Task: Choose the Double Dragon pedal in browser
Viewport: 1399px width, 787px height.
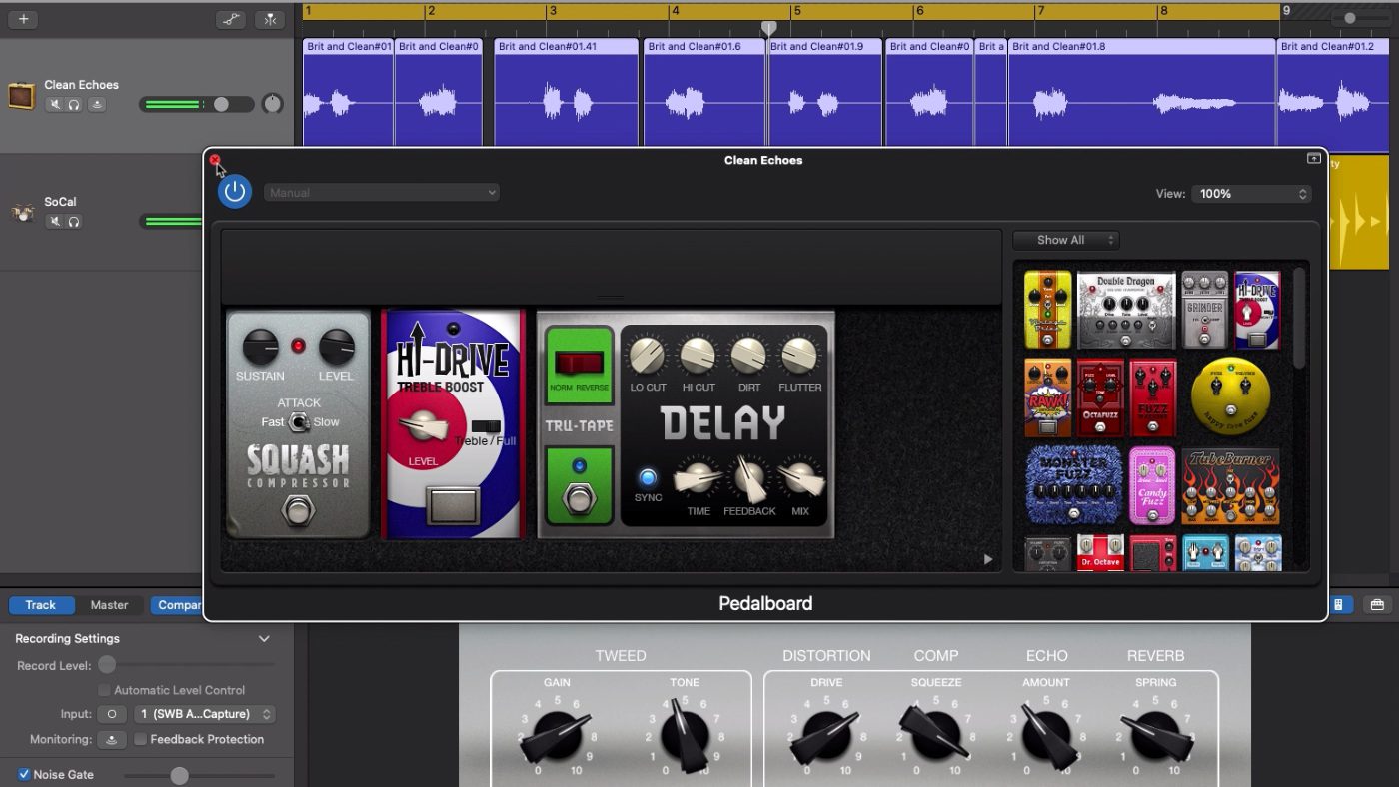Action: (x=1125, y=310)
